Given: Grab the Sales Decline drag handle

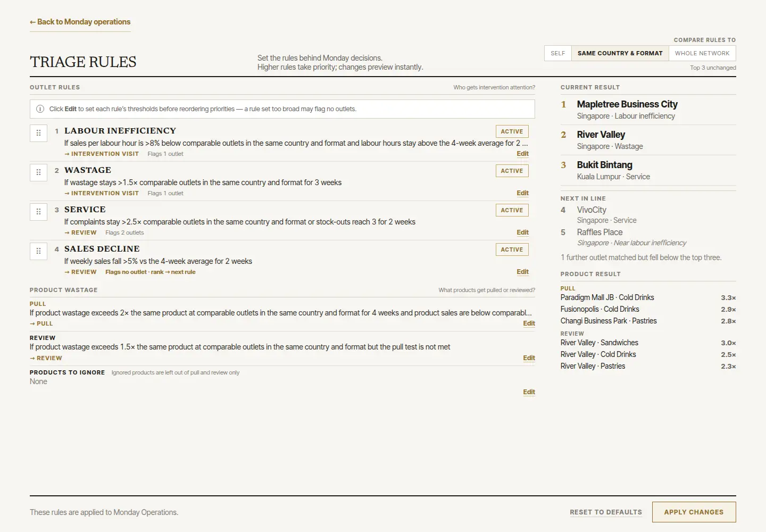Looking at the screenshot, I should coord(38,251).
